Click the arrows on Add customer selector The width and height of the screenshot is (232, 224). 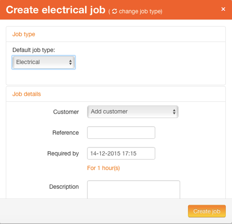click(174, 112)
